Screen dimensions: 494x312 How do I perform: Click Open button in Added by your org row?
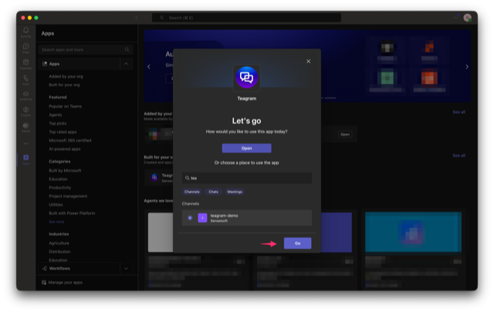(345, 134)
